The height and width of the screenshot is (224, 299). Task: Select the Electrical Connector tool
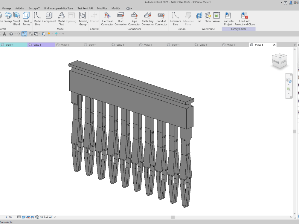pos(107,19)
